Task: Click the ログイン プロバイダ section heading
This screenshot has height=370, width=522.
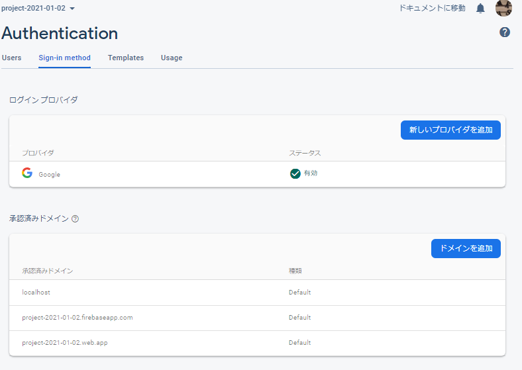Action: pyautogui.click(x=43, y=100)
